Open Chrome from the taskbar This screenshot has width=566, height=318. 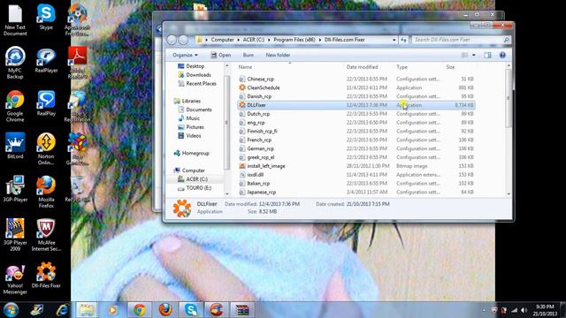click(140, 310)
